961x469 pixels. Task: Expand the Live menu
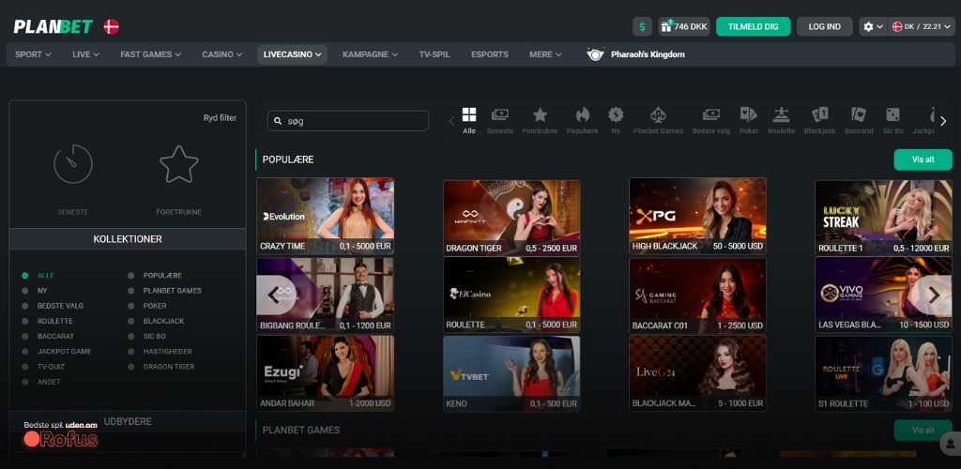click(x=85, y=54)
